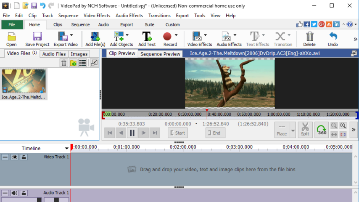359x202 pixels.
Task: Step back one frame
Action: pyautogui.click(x=121, y=133)
